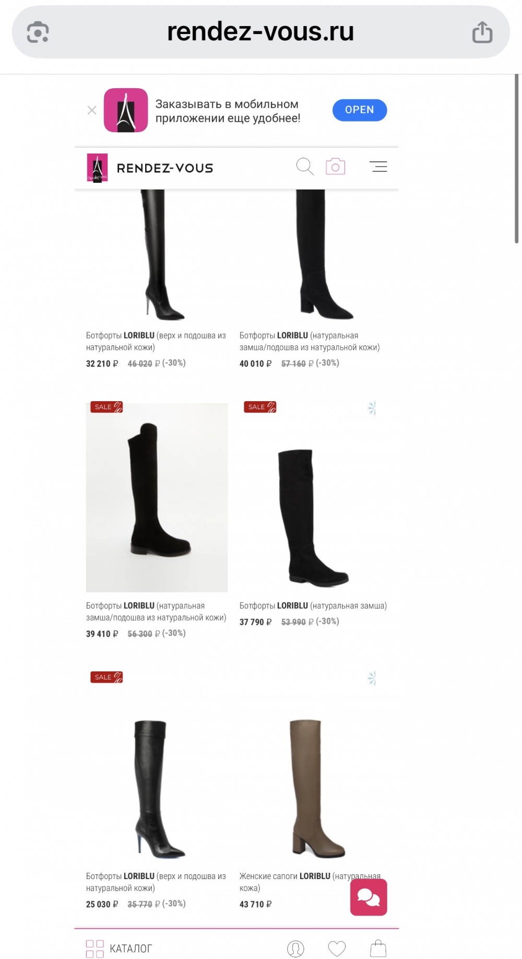Click the page scrollbar on the right
522x959 pixels.
click(x=517, y=158)
